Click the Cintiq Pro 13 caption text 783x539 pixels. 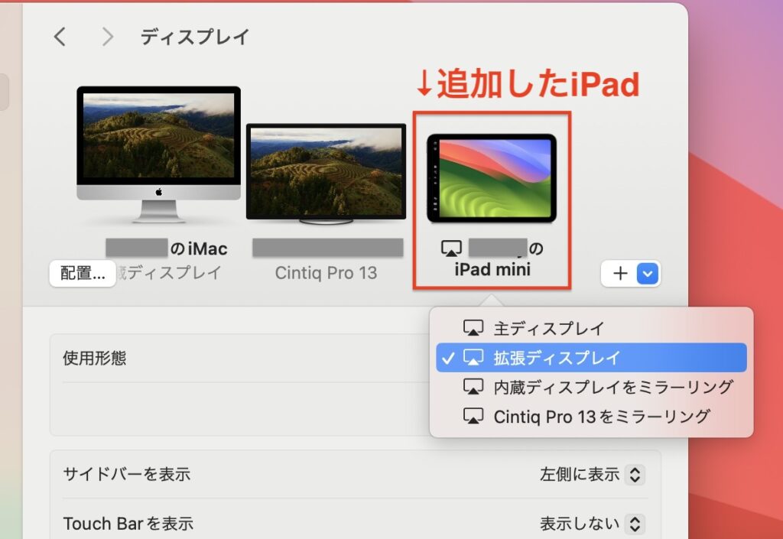[326, 273]
